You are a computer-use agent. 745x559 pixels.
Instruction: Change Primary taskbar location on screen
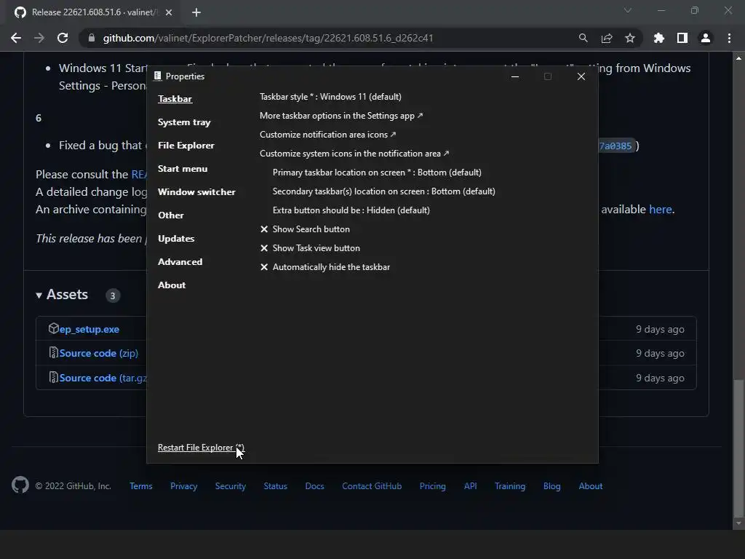[x=377, y=173]
